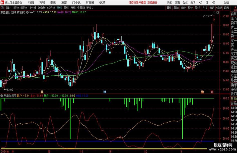Viewport: 237px width, 153px height.
Task: Select the 周线 weekly period tab
Action: click(x=66, y=8)
